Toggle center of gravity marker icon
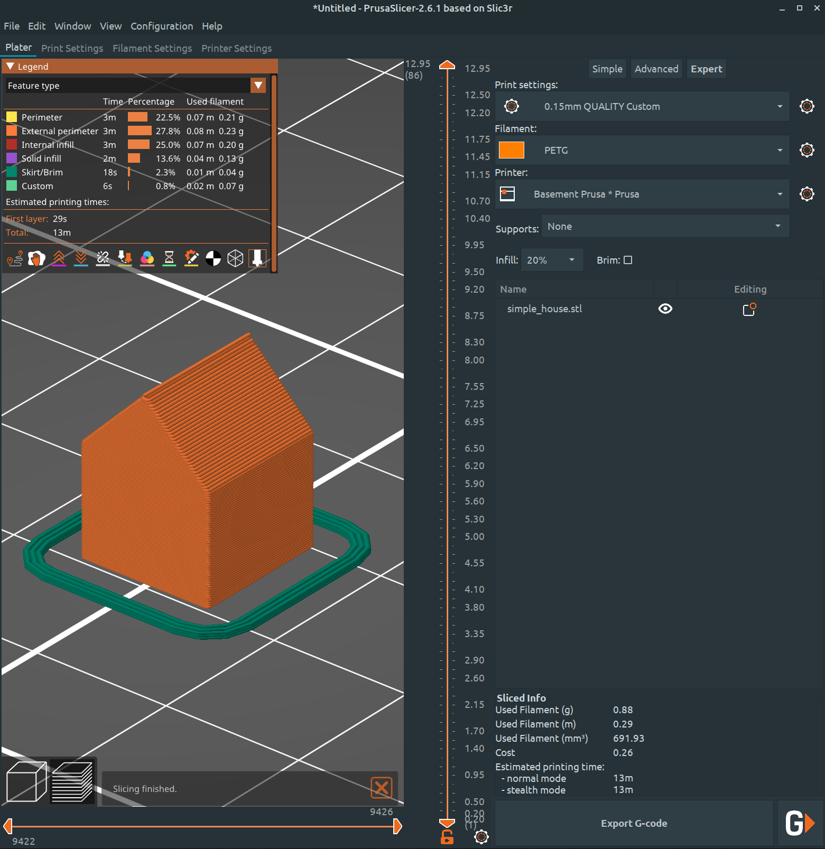This screenshot has height=849, width=825. tap(213, 258)
